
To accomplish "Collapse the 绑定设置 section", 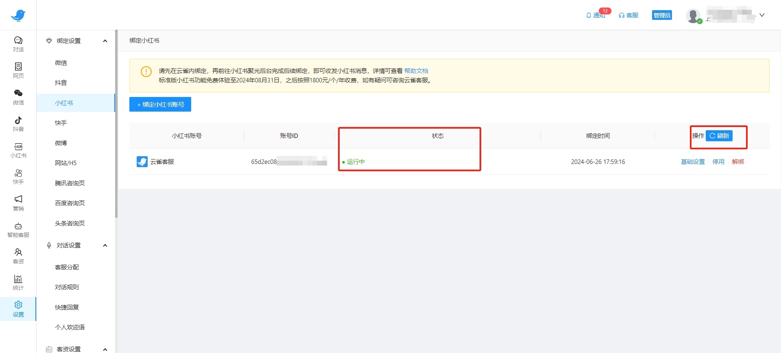I will [x=105, y=41].
